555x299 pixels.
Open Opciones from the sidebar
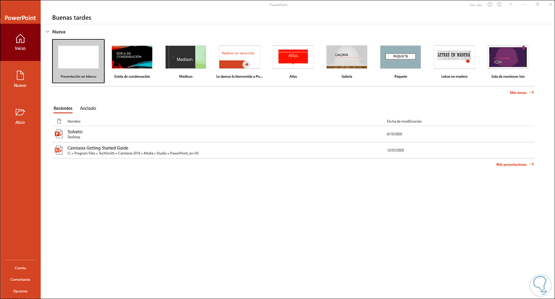click(x=20, y=291)
